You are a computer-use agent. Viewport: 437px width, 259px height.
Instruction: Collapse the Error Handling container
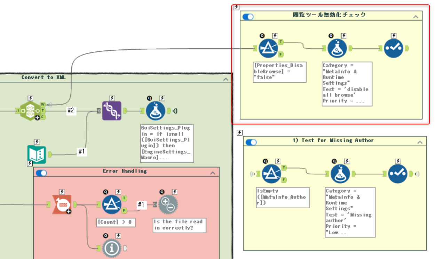tap(213, 173)
